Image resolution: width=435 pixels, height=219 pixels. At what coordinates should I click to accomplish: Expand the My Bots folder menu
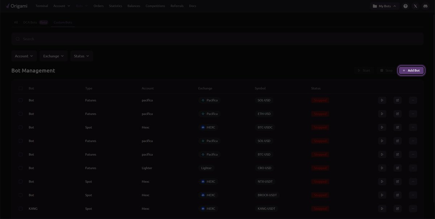point(385,6)
